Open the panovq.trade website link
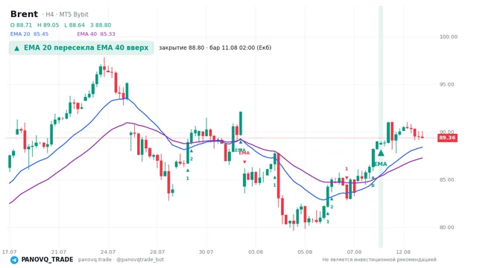This screenshot has width=477, height=268. pos(95,260)
